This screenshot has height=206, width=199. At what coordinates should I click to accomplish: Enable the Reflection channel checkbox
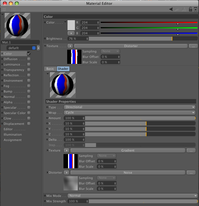tap(29, 75)
